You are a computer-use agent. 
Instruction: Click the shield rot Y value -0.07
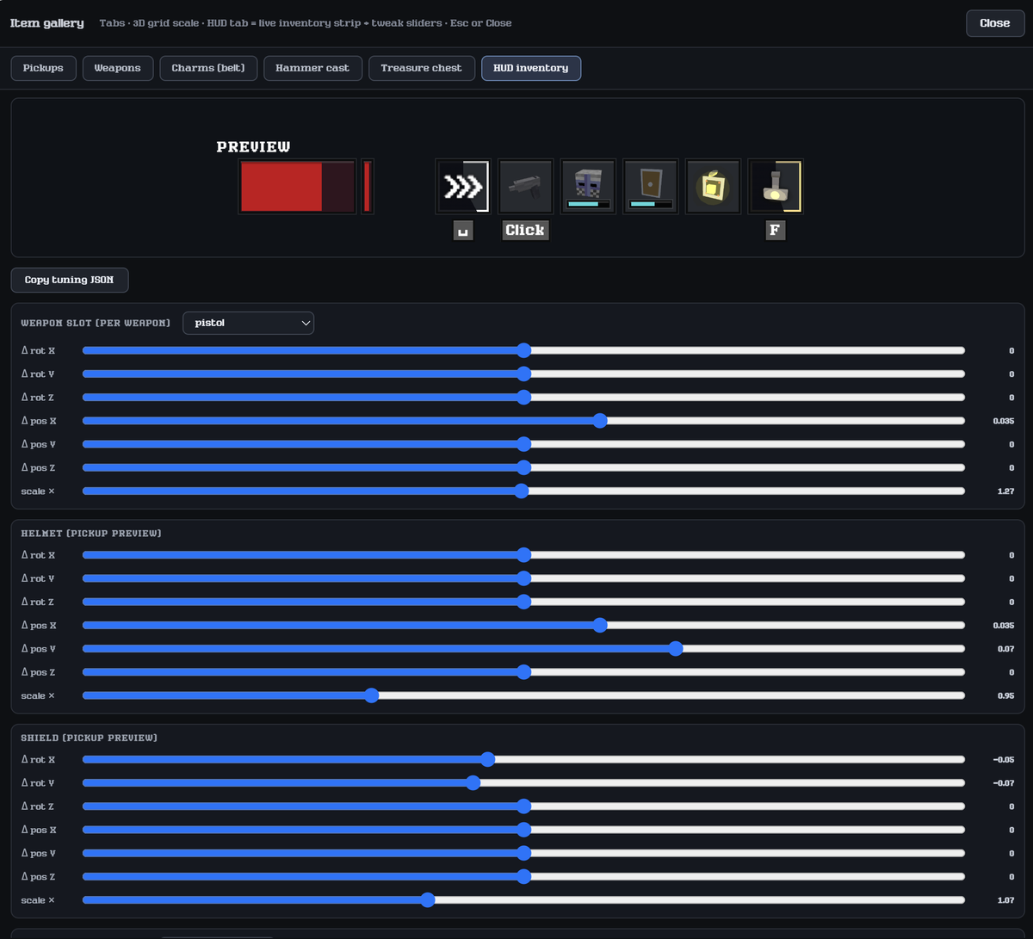pos(1003,783)
